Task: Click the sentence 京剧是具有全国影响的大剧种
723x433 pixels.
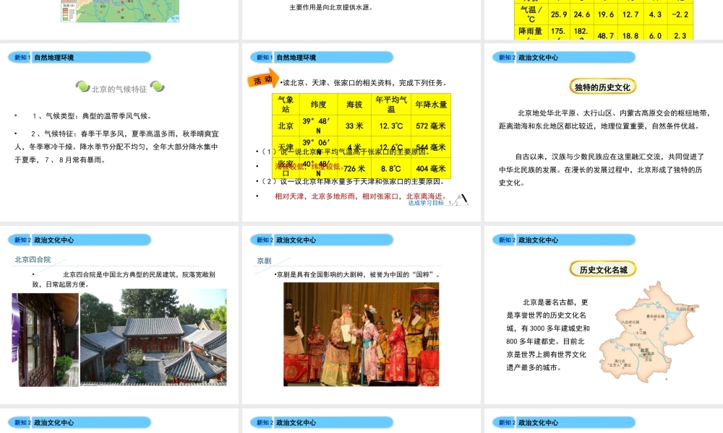Action: coord(359,275)
